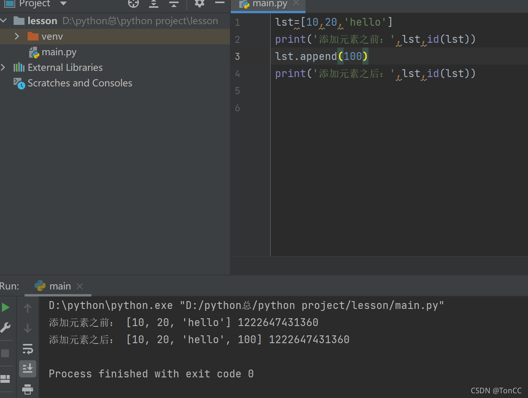Click the Scratches and Consoles icon
This screenshot has width=528, height=398.
coord(19,83)
